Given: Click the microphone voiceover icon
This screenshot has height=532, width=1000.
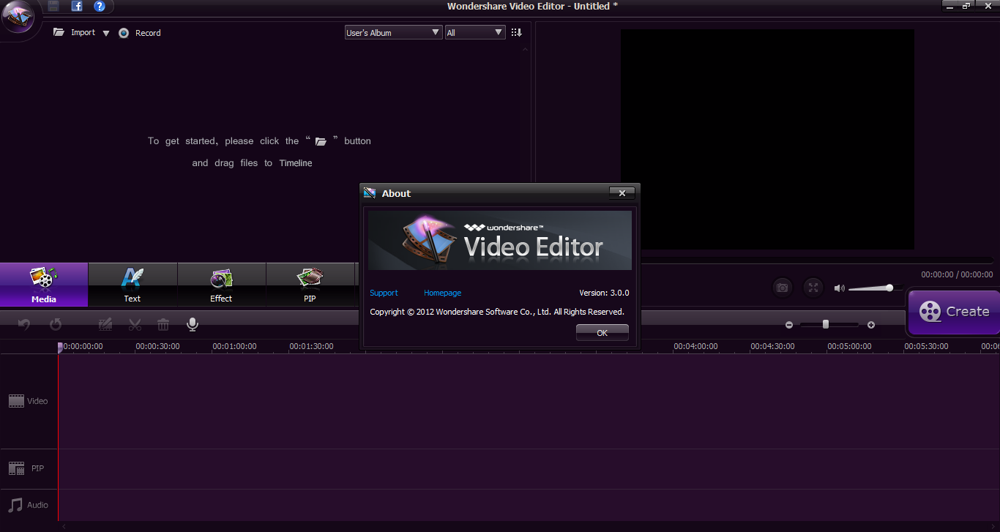Looking at the screenshot, I should [x=193, y=324].
